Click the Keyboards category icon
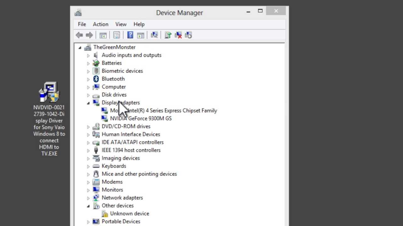Viewport: 403px width, 226px height. (x=96, y=166)
